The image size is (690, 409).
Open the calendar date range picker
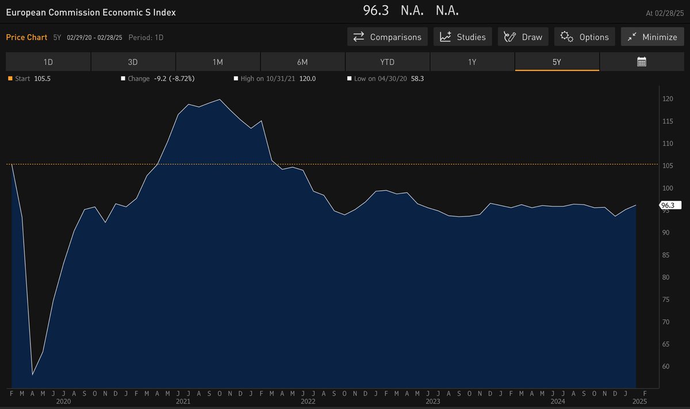642,62
